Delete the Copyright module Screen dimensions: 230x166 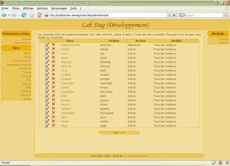54,83
